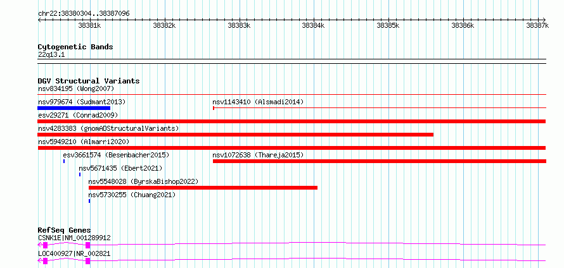Select the nsv1072638 Thareja2015 red bar
564x268 pixels.
[380, 161]
